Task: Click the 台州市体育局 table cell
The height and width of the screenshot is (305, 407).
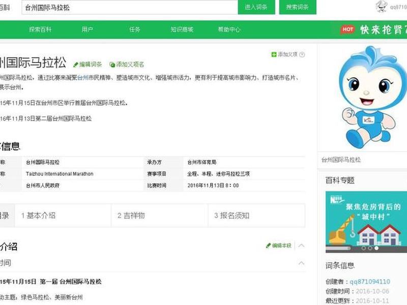Action: tap(244, 162)
